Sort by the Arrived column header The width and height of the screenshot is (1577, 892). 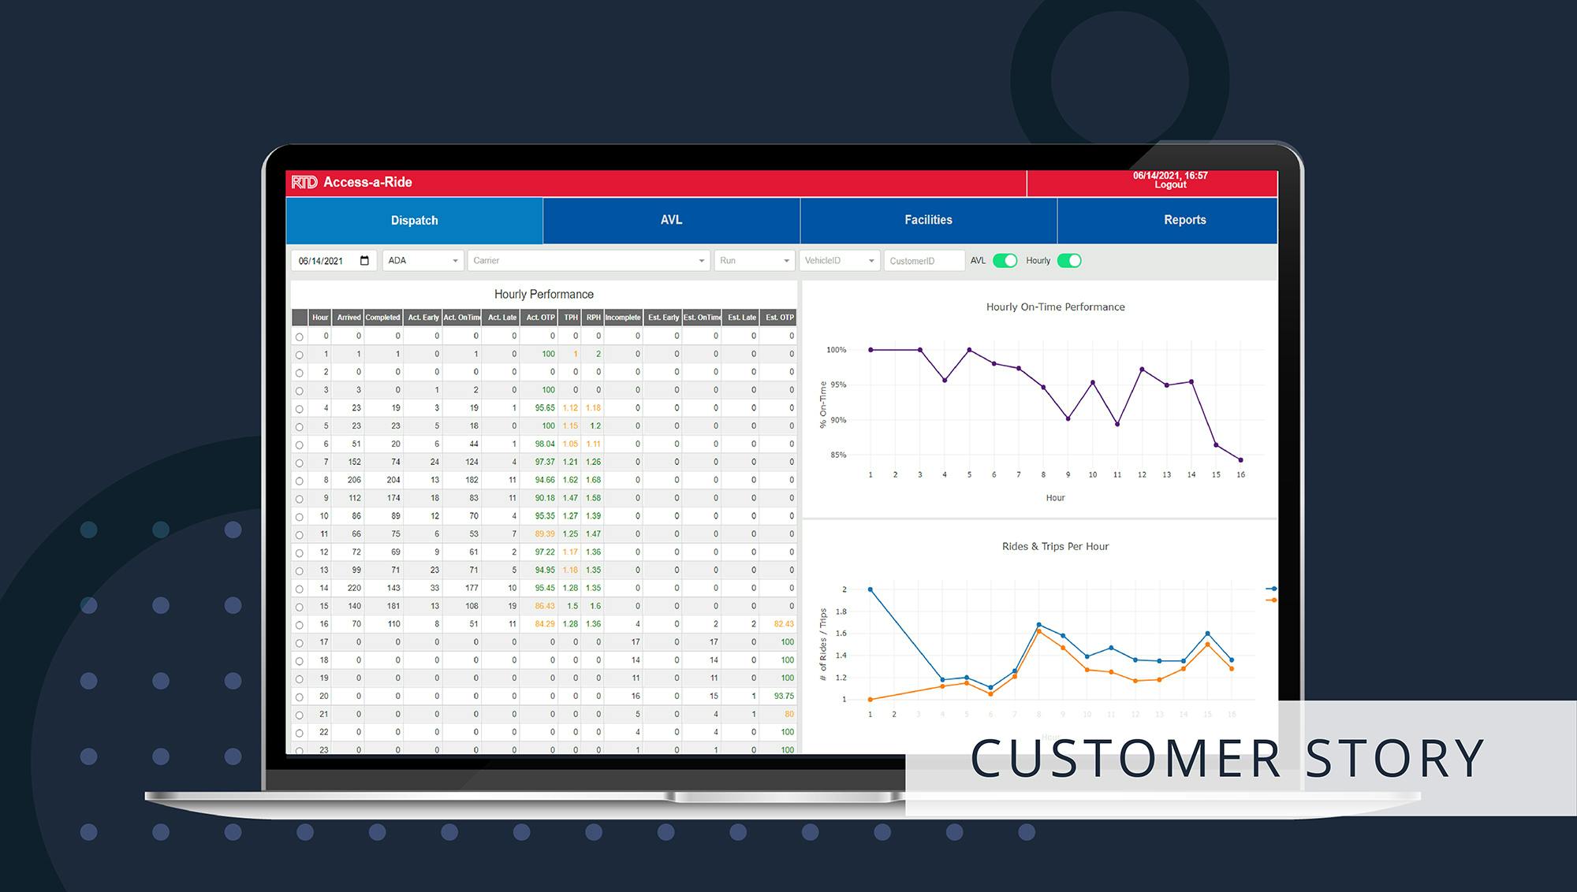click(x=349, y=318)
